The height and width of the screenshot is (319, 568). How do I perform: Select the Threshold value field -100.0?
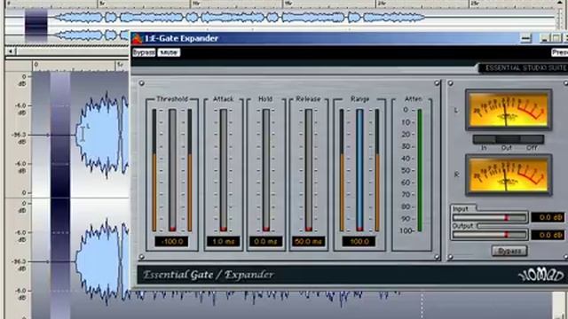(x=171, y=241)
